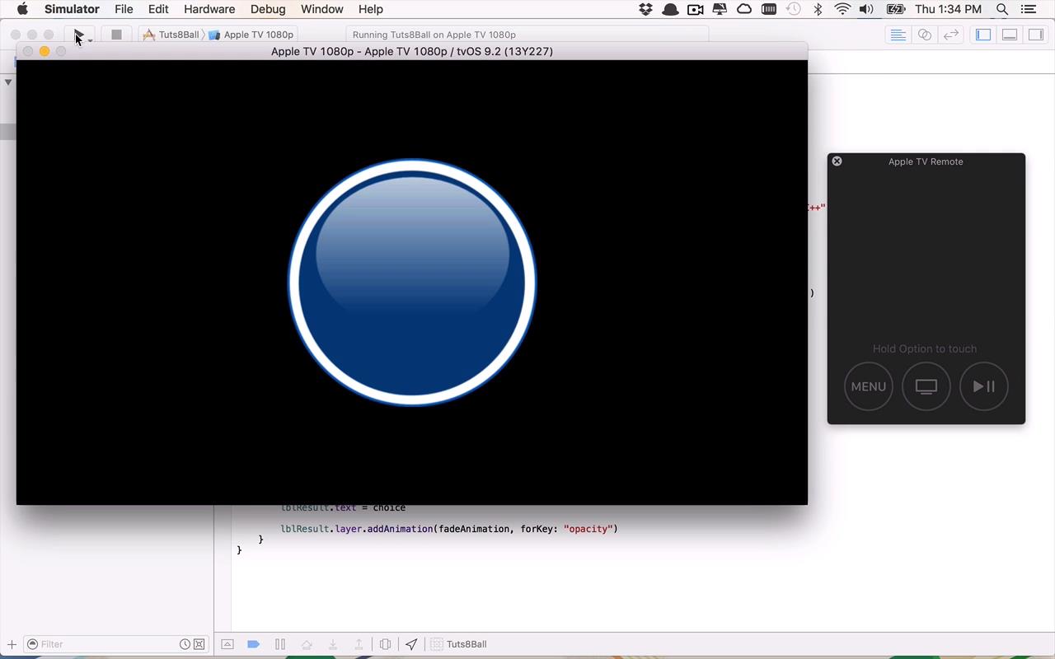Toggle the Utilities panel in Xcode
This screenshot has width=1055, height=659.
pos(1036,35)
